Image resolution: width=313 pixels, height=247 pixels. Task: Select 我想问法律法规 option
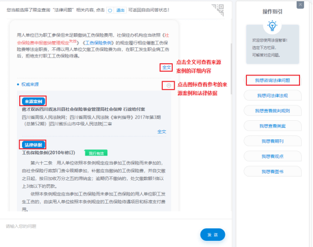pos(272,96)
